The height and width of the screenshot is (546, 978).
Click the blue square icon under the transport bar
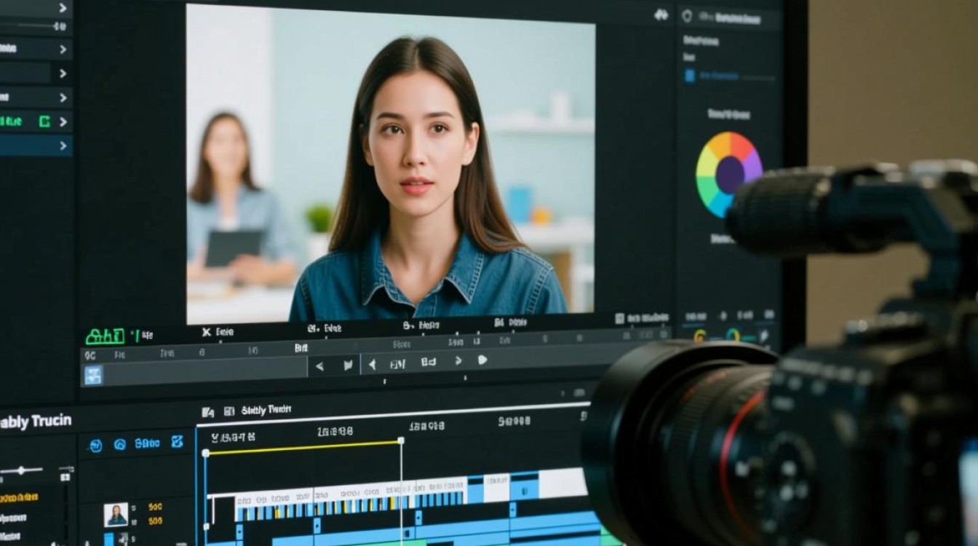tap(93, 375)
